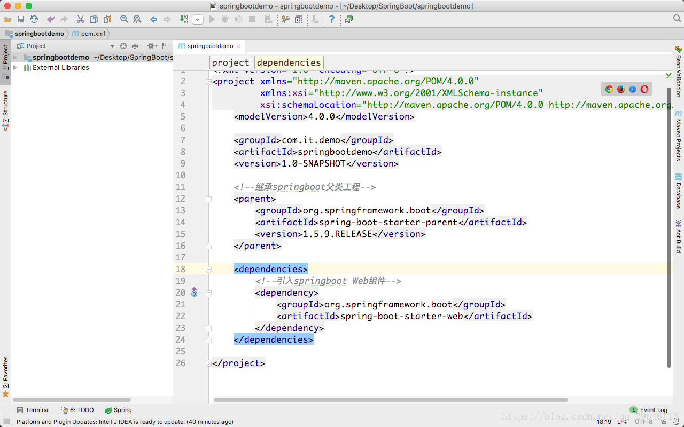Open the Bean Validation side tab
Image resolution: width=684 pixels, height=427 pixels.
(x=678, y=70)
